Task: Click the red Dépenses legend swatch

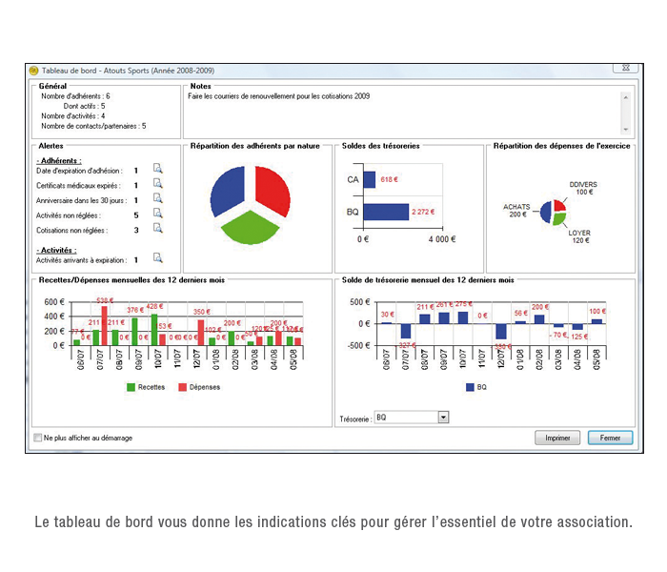Action: (184, 387)
